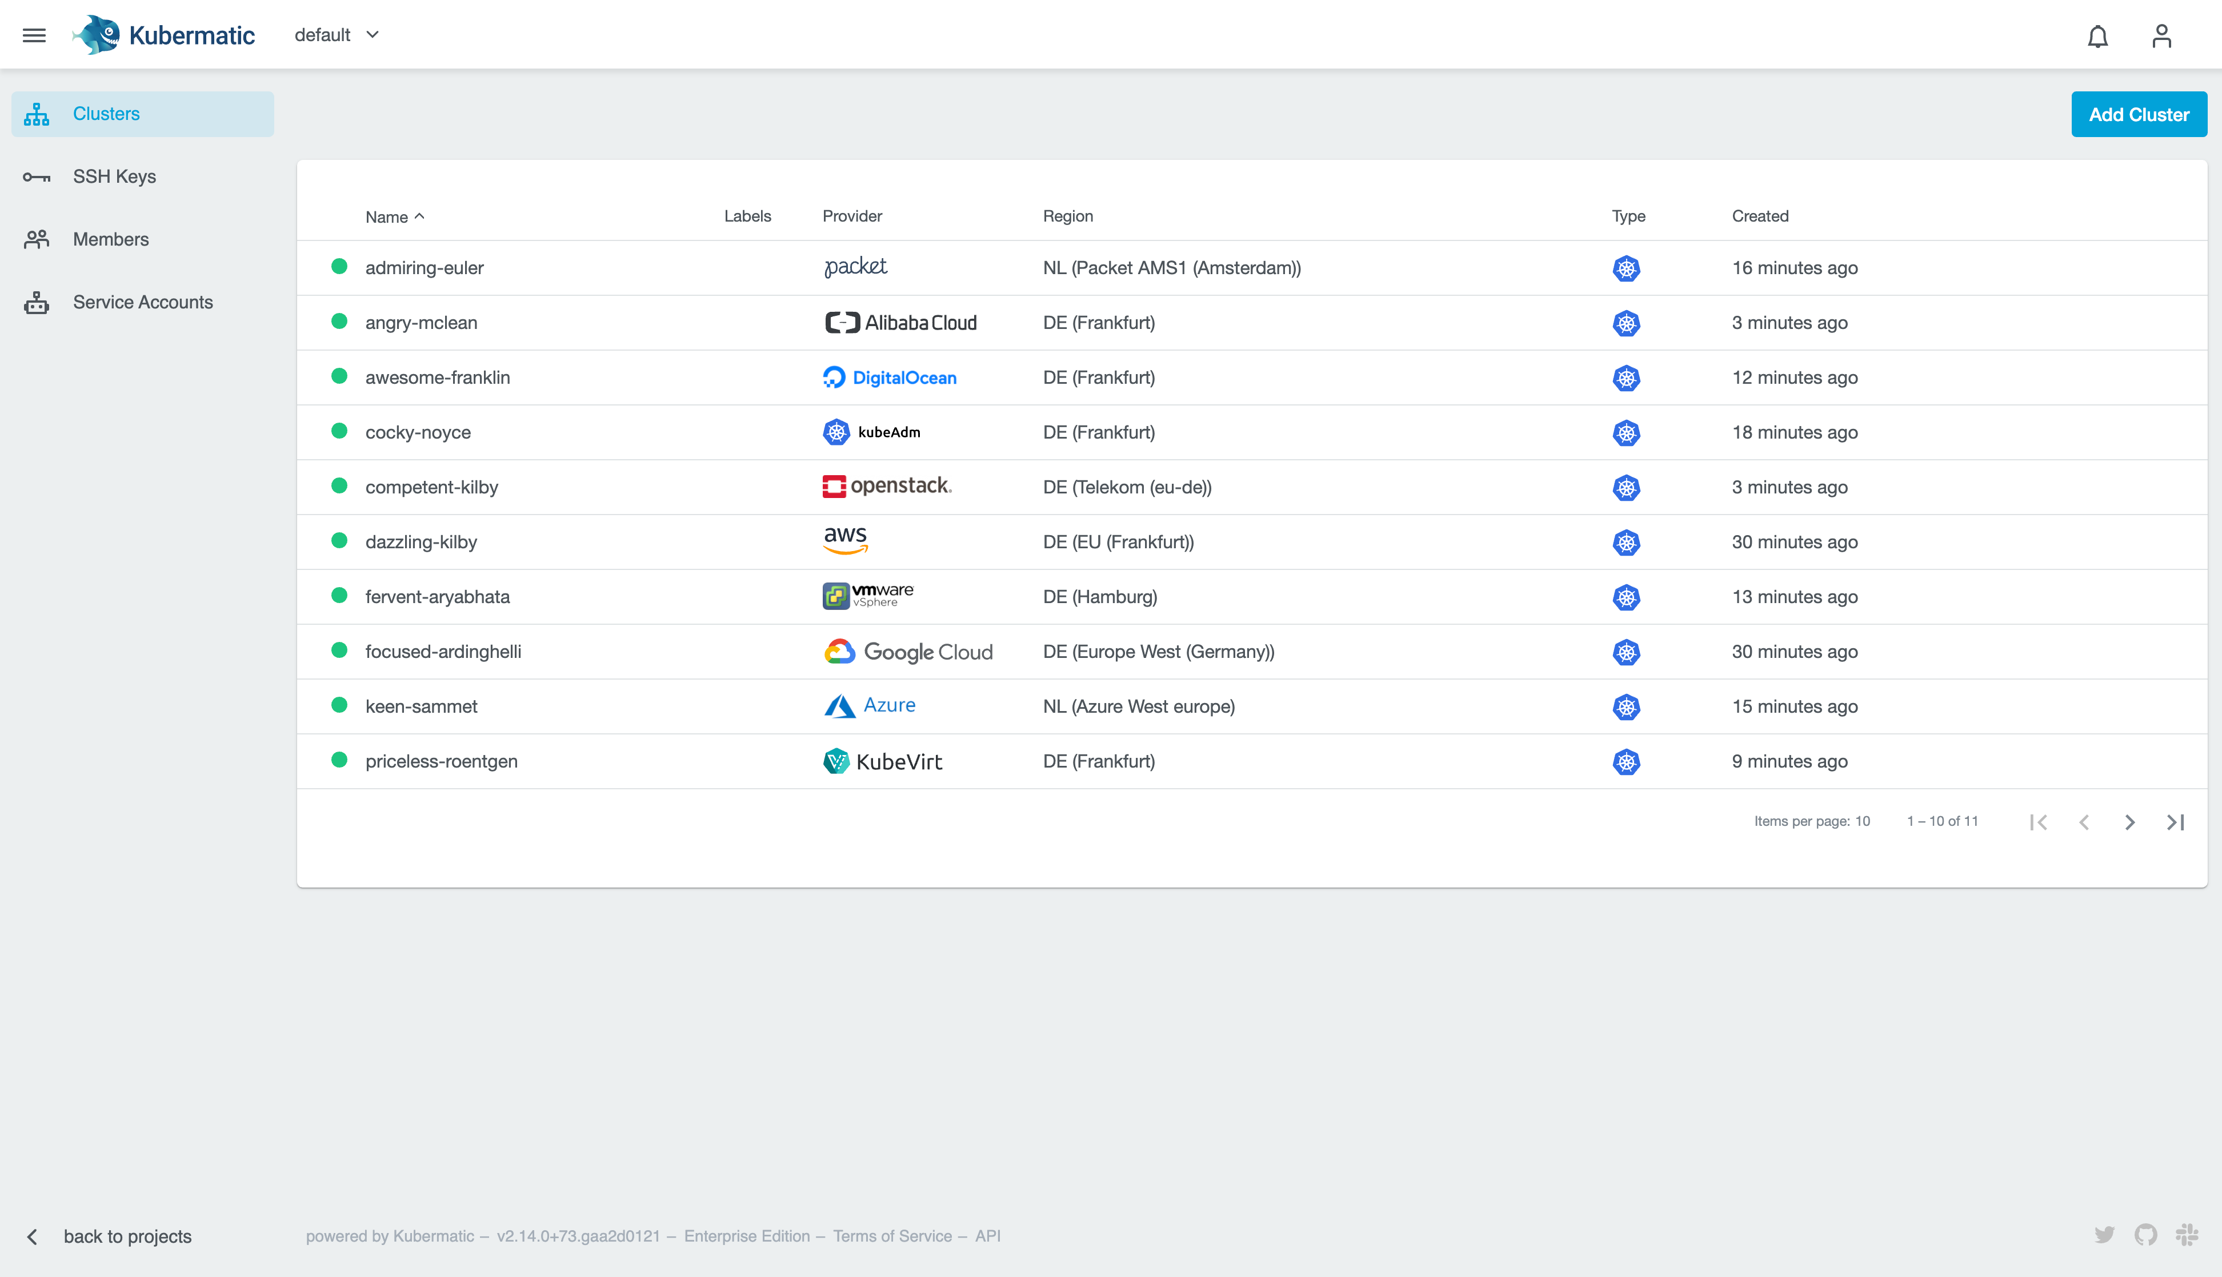Click the Kubernetes type icon for dazzling-kilby
The height and width of the screenshot is (1277, 2222).
1627,542
